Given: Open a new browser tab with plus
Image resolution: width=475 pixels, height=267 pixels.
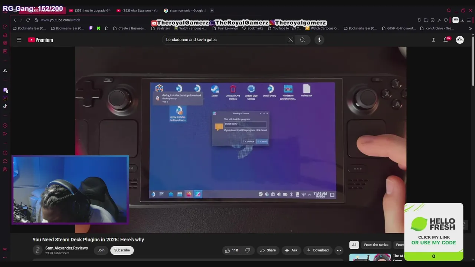Looking at the screenshot, I should [x=212, y=10].
